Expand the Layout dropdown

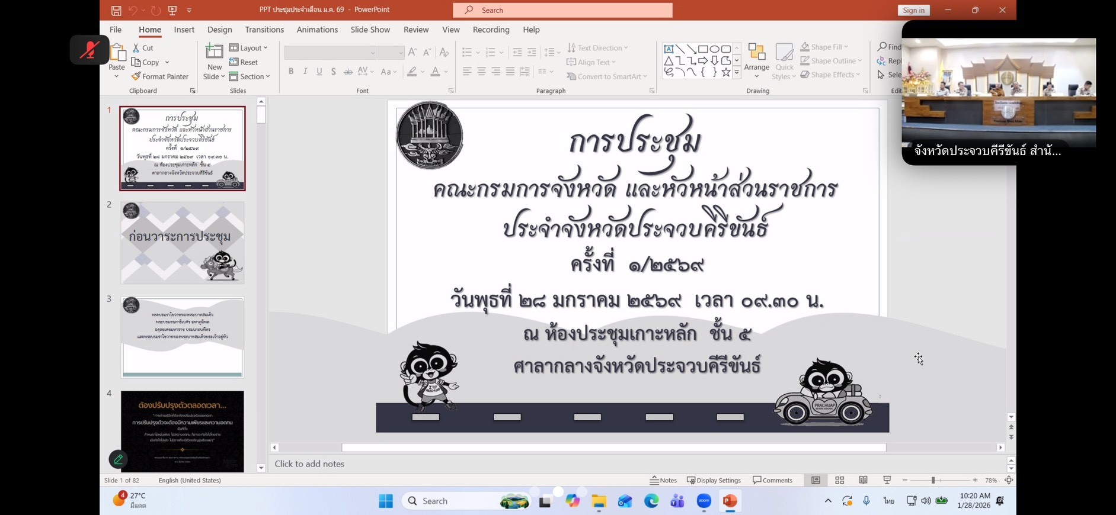[249, 48]
